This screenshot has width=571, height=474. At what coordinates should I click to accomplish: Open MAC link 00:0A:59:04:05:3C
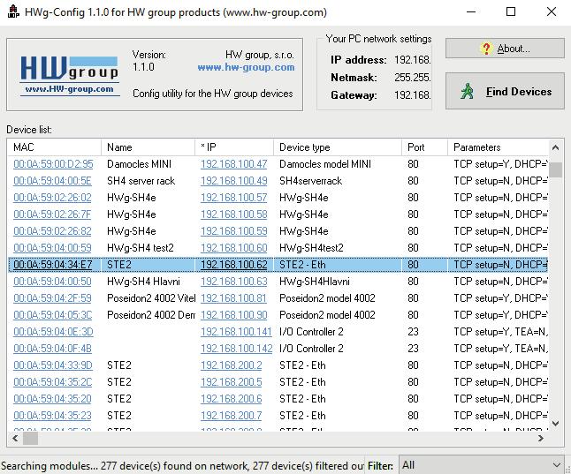tap(53, 314)
